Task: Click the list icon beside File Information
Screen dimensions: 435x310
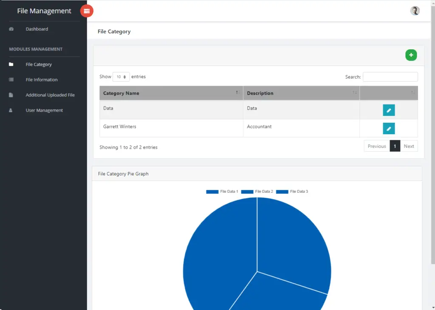Action: pyautogui.click(x=10, y=79)
